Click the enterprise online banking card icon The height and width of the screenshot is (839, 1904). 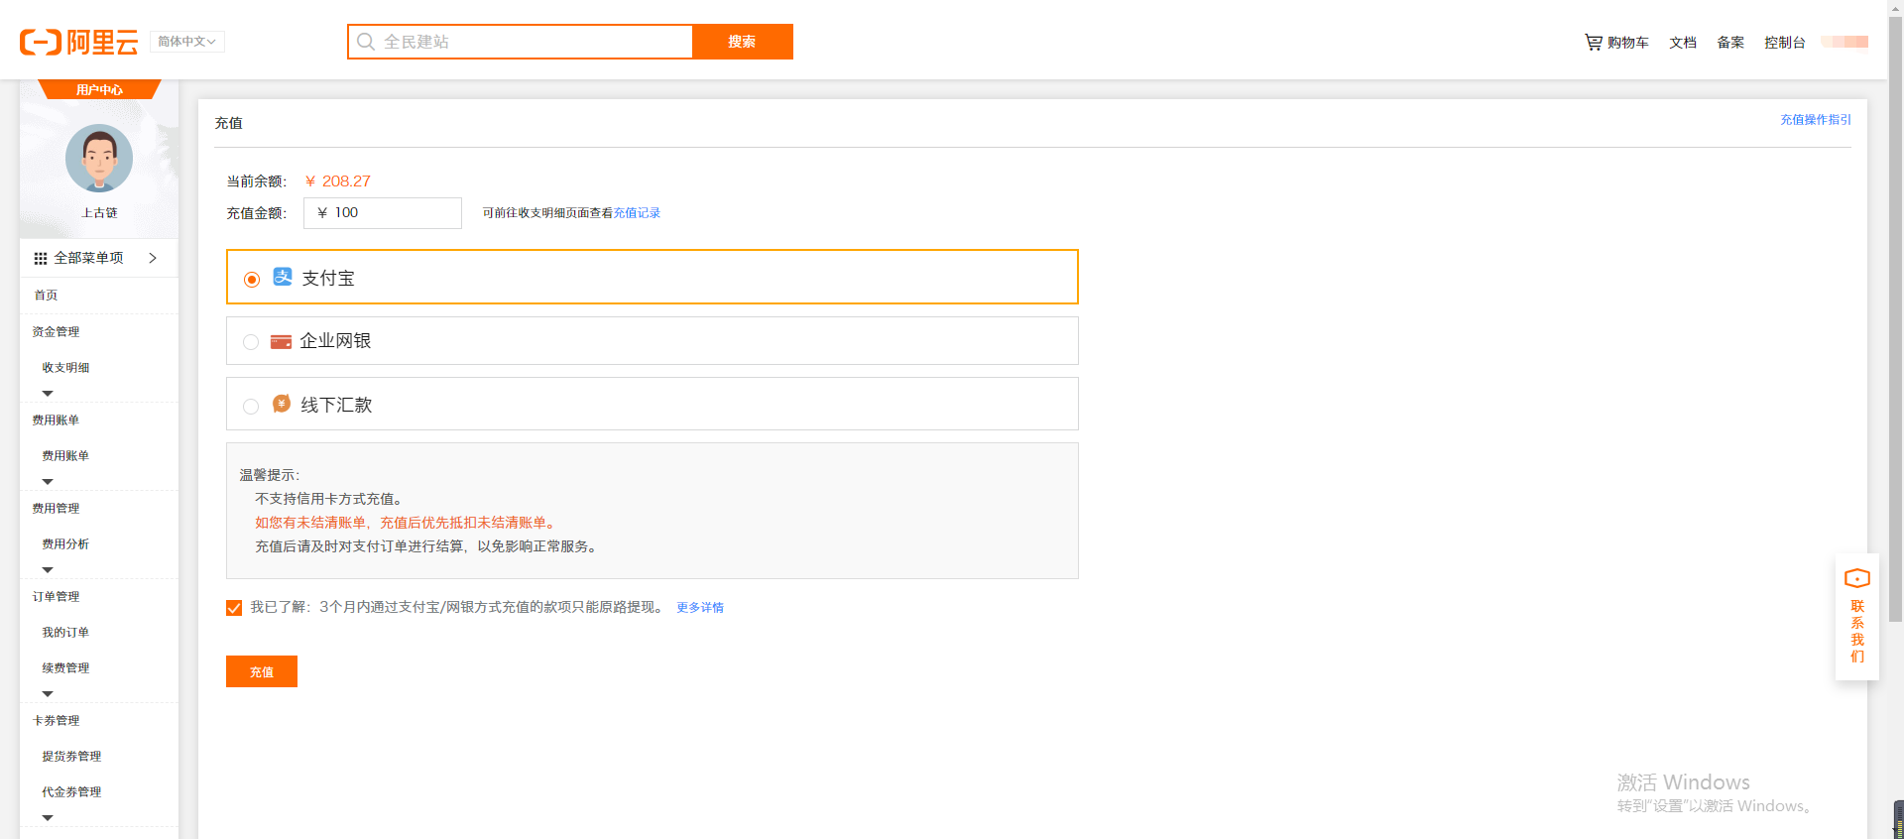(x=281, y=341)
